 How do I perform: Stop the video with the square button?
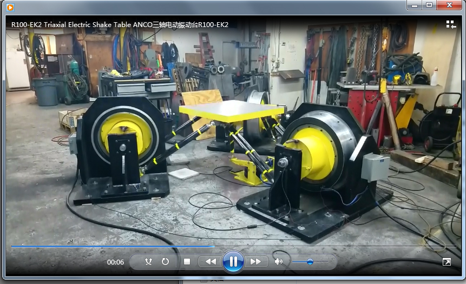(187, 262)
